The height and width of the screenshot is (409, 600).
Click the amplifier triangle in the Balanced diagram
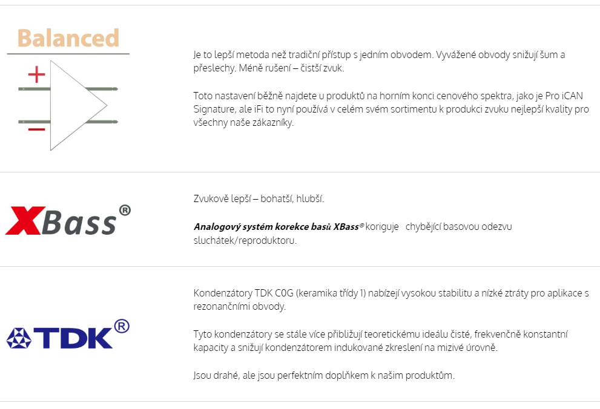click(79, 105)
